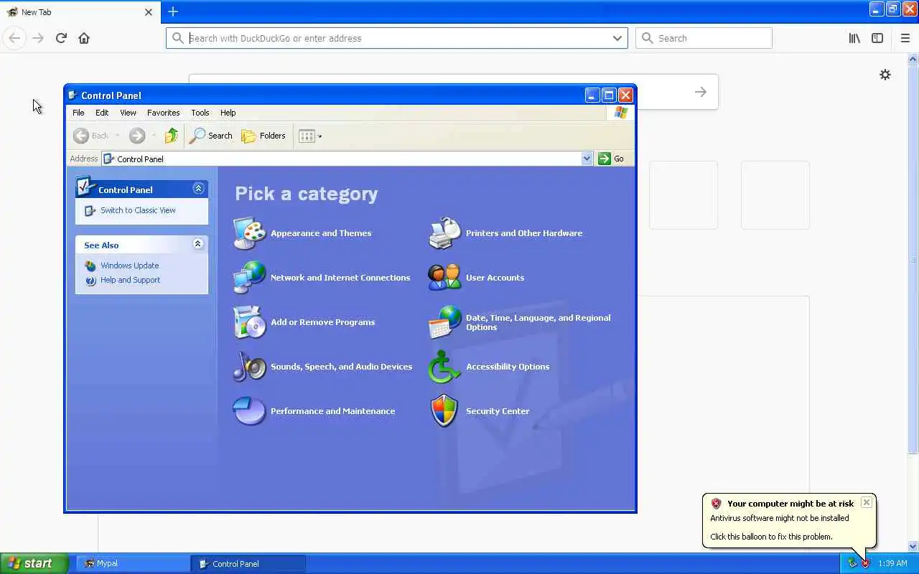Open Appearance and Themes category icon

click(x=249, y=233)
